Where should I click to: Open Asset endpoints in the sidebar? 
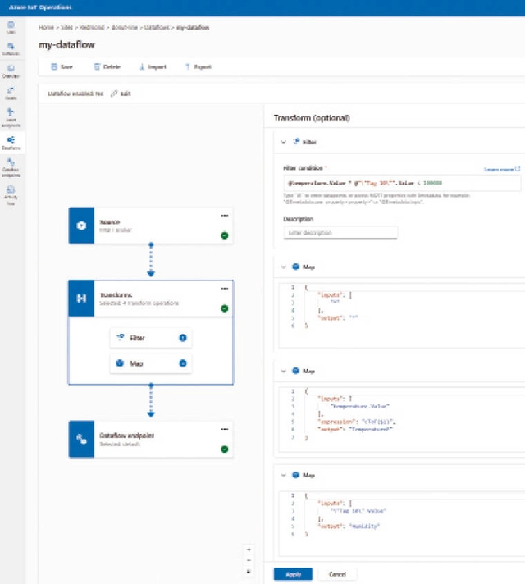pyautogui.click(x=11, y=117)
